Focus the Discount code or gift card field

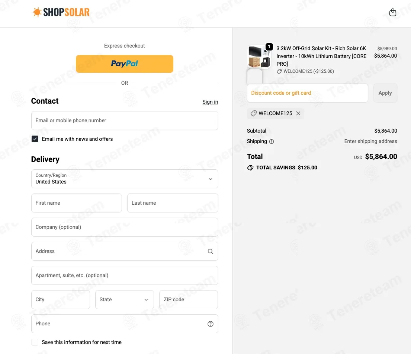pyautogui.click(x=308, y=93)
